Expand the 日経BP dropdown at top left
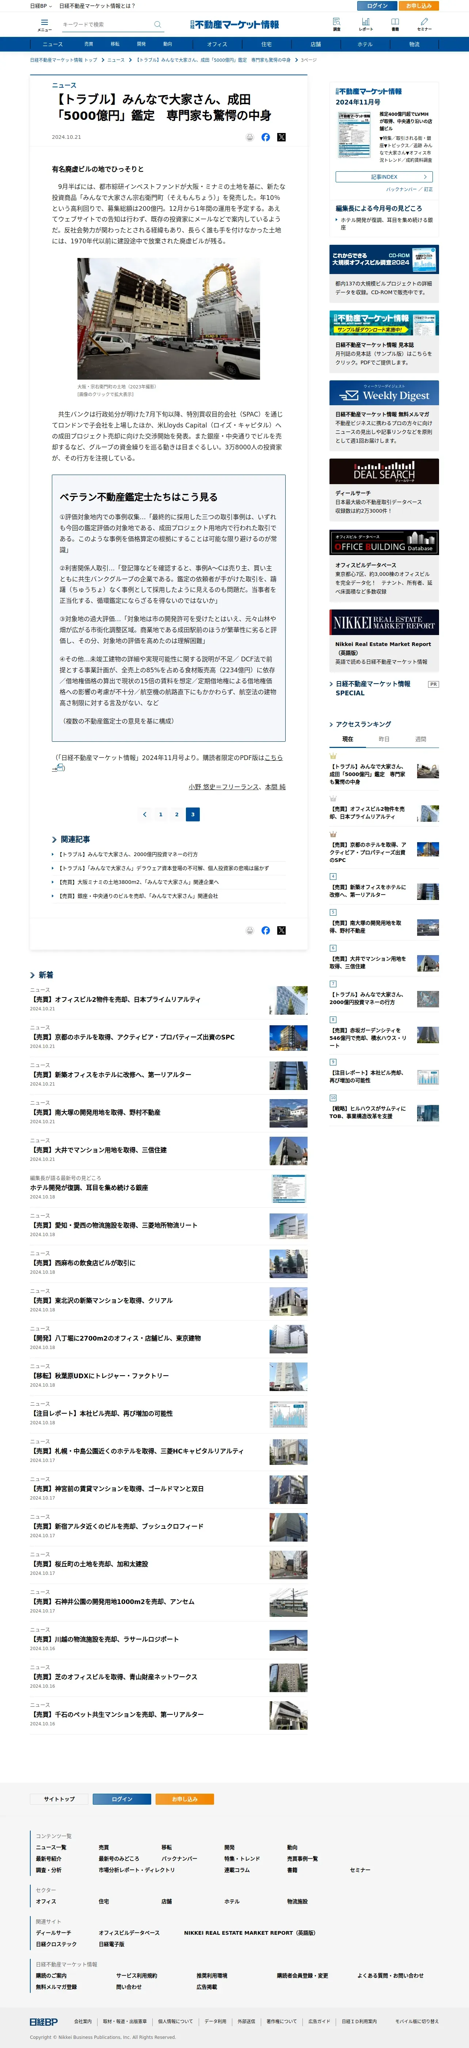 tap(41, 5)
